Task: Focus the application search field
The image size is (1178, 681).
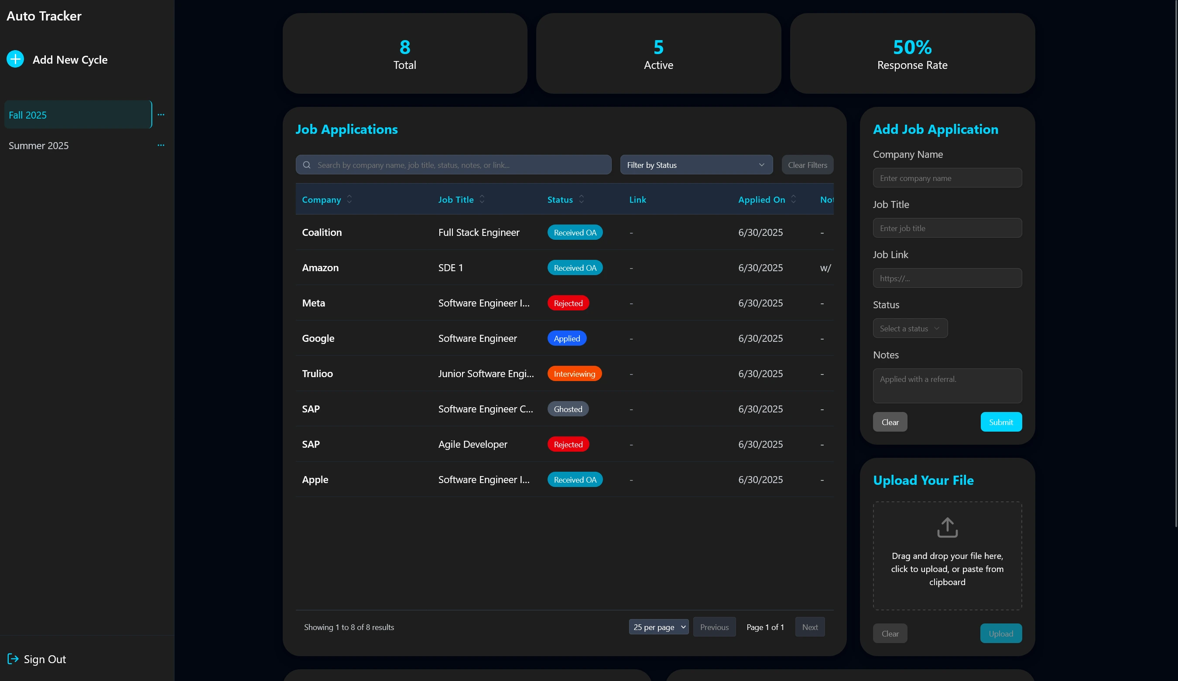Action: tap(453, 165)
